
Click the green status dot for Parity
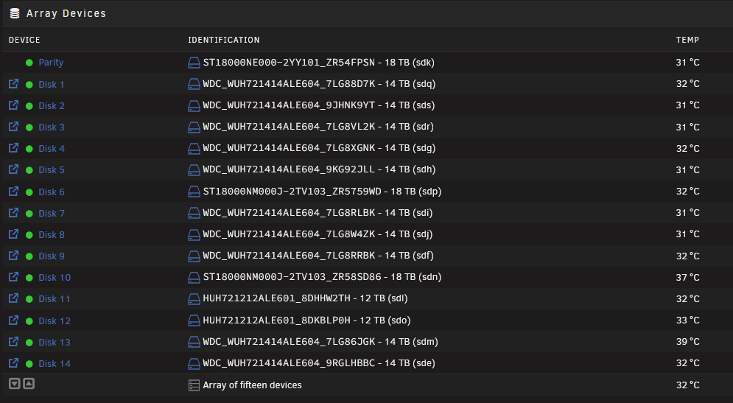point(29,63)
